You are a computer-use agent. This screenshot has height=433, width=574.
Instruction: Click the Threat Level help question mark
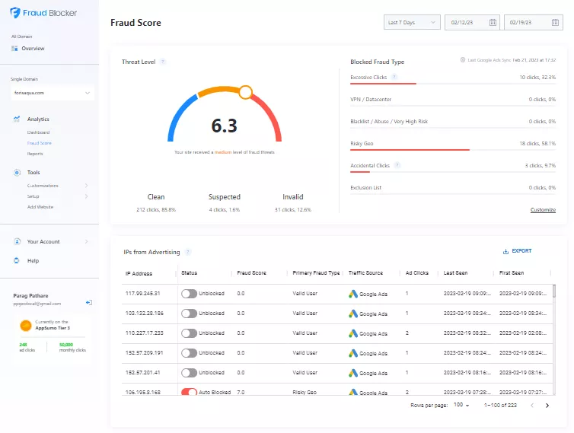pyautogui.click(x=163, y=62)
